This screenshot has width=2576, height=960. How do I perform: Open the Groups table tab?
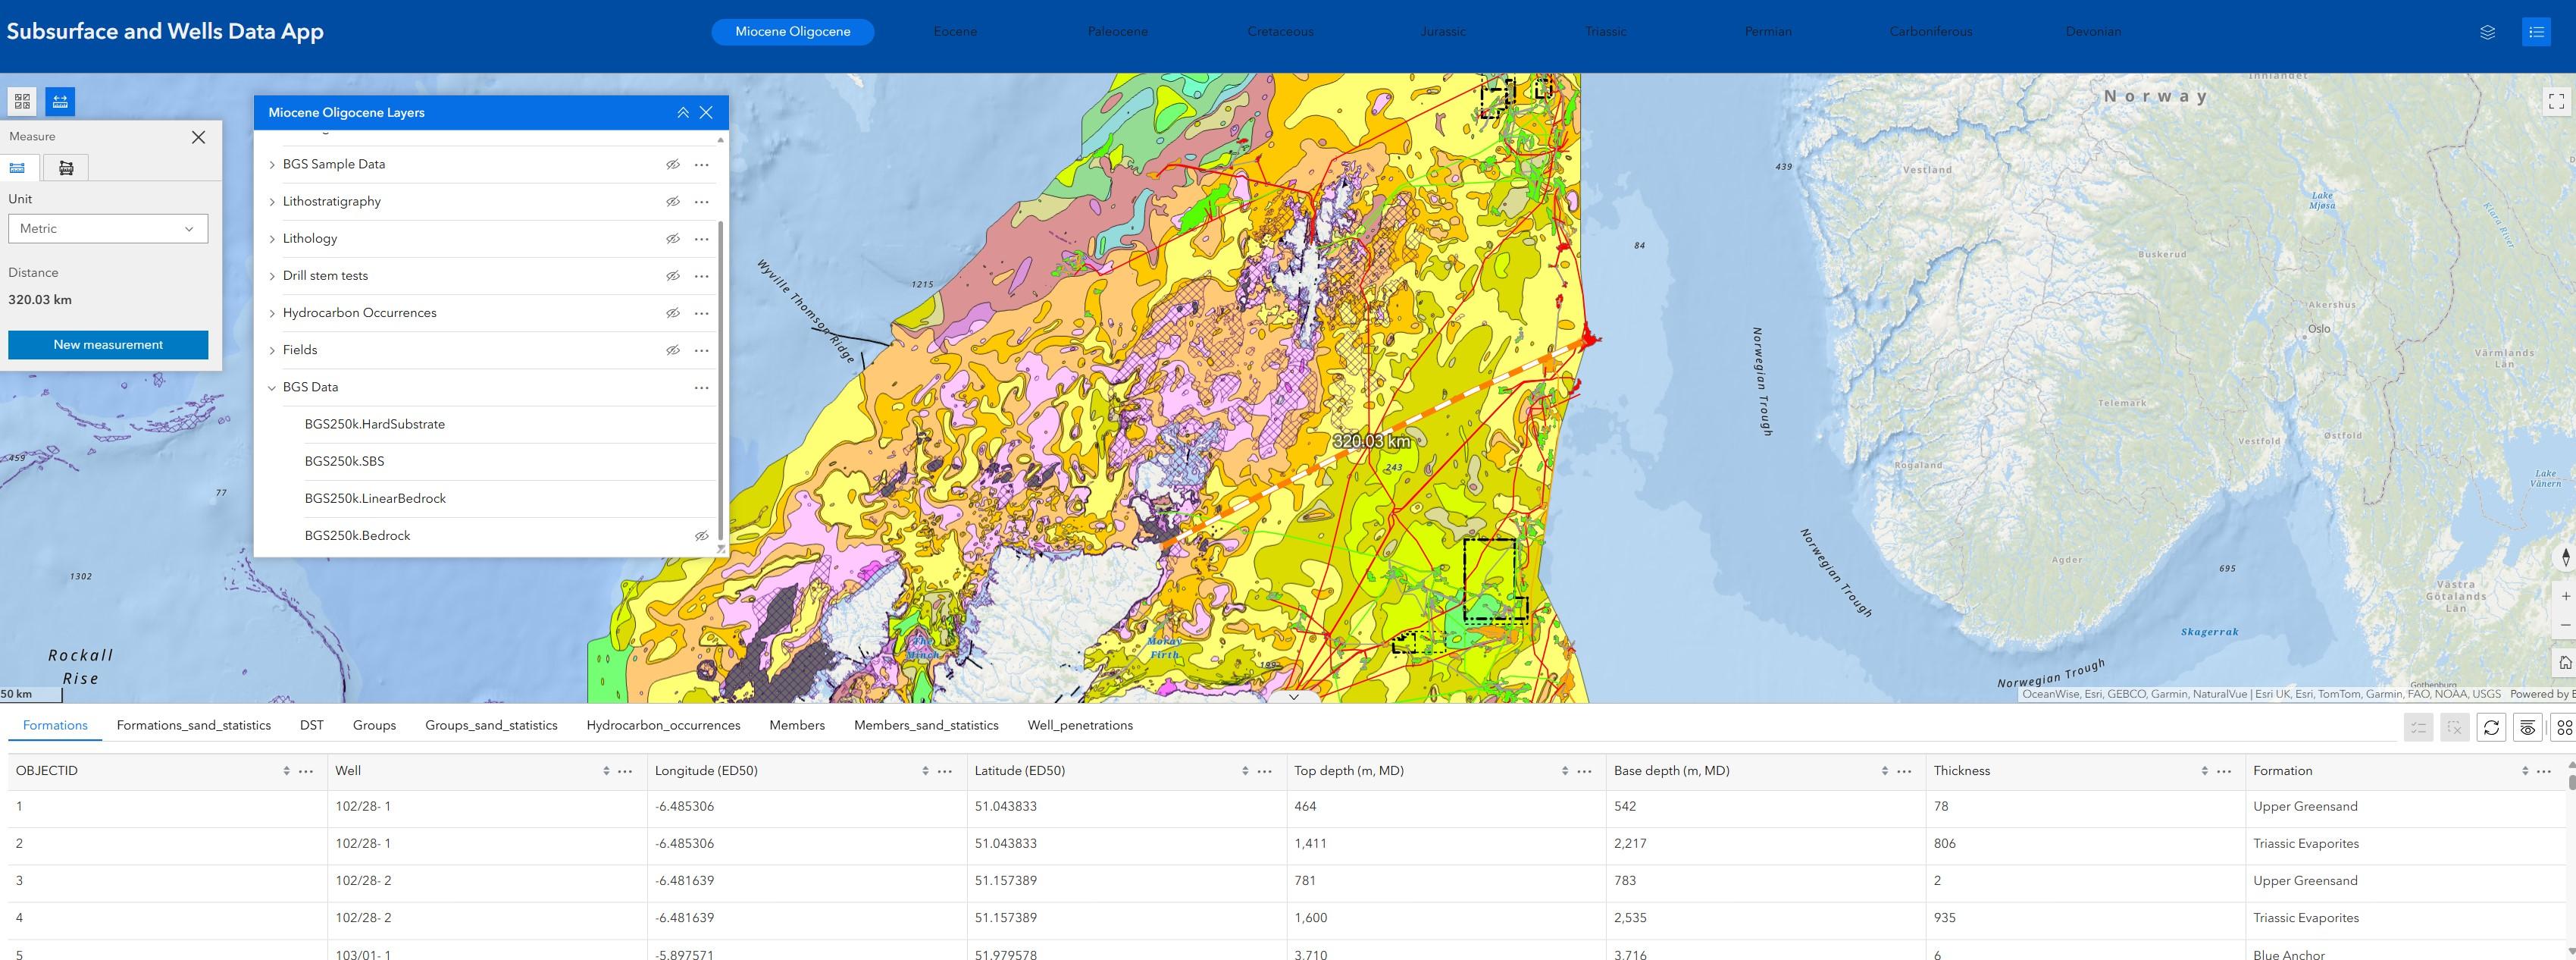click(374, 725)
